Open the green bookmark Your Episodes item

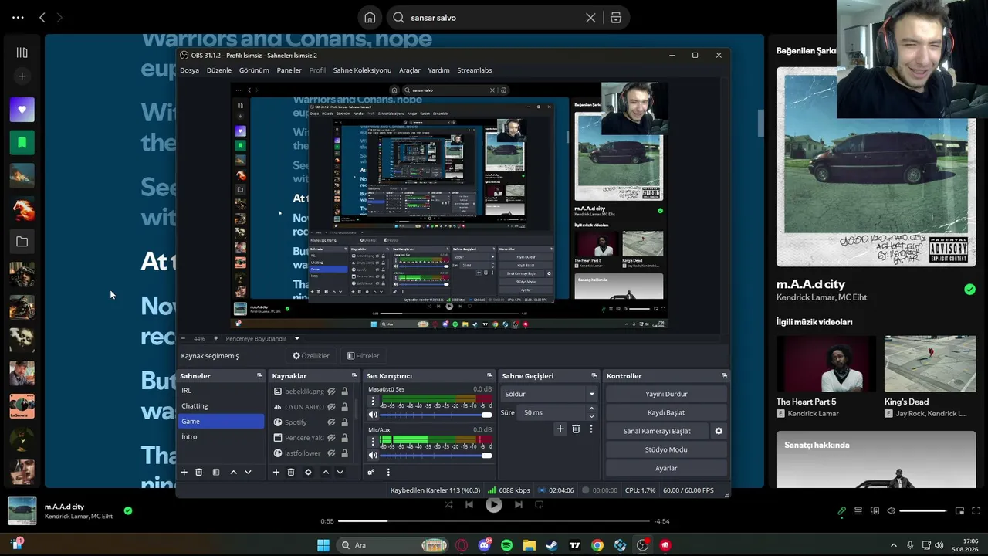[22, 143]
